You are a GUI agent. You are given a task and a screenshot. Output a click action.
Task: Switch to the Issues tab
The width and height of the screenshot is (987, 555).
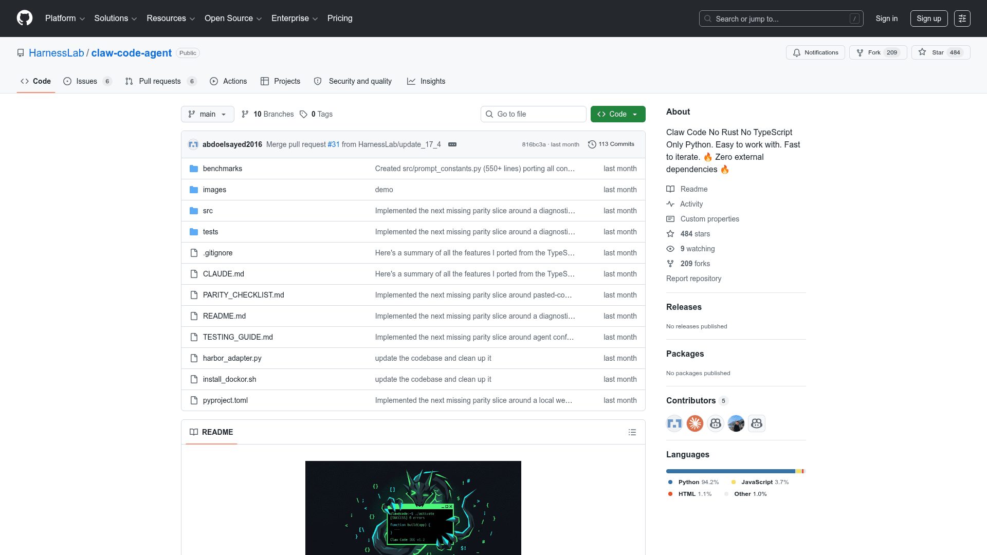[87, 81]
